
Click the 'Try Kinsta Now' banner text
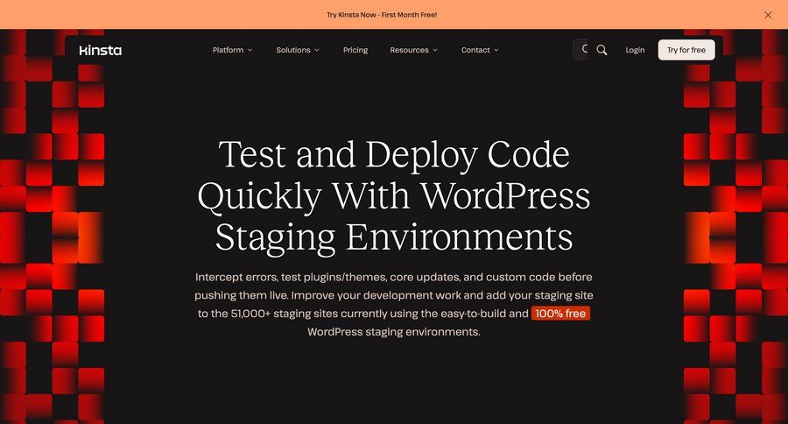pos(382,15)
